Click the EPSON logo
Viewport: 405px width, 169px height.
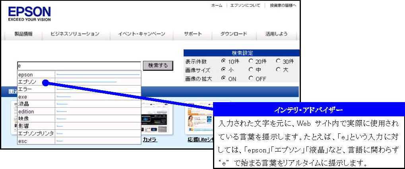(x=29, y=13)
